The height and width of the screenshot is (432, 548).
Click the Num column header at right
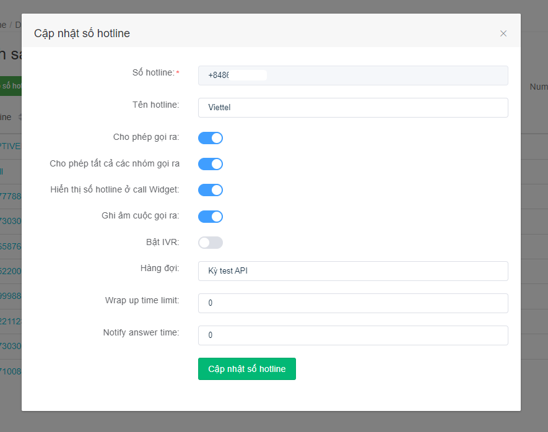coord(537,87)
